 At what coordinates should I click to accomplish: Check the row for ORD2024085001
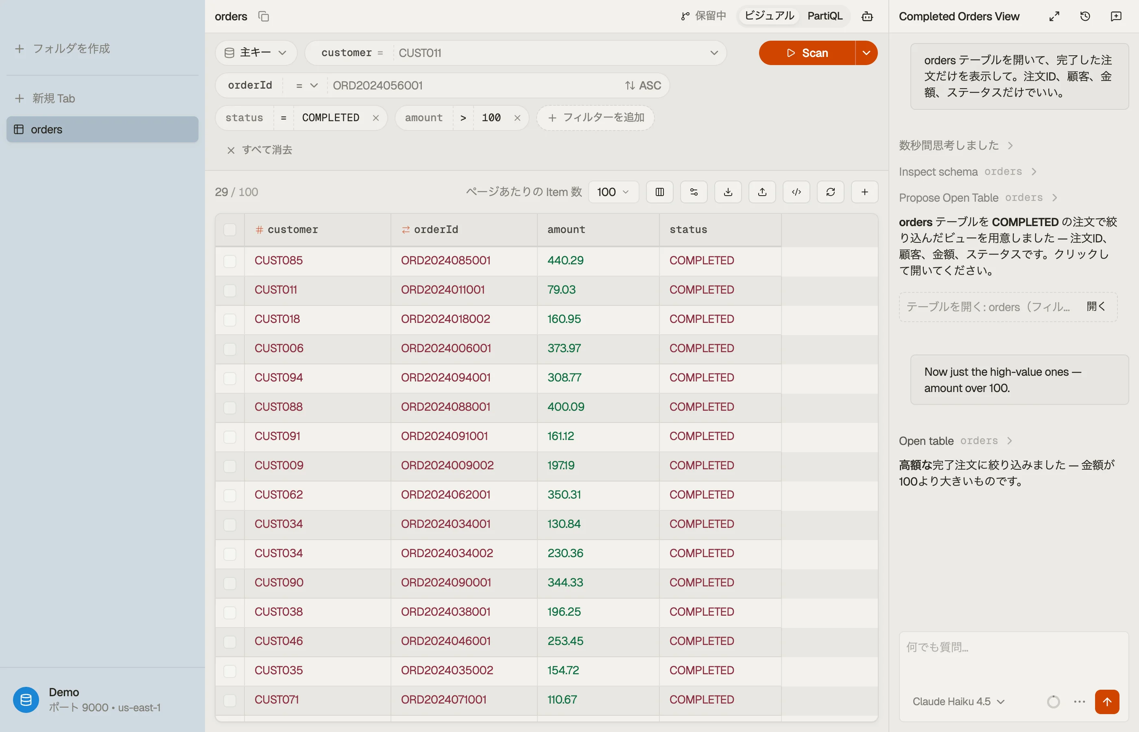point(229,261)
